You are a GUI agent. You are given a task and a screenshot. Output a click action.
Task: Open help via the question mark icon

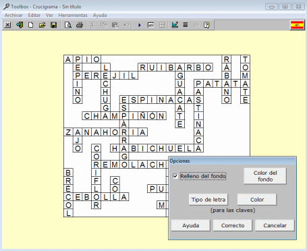206,25
